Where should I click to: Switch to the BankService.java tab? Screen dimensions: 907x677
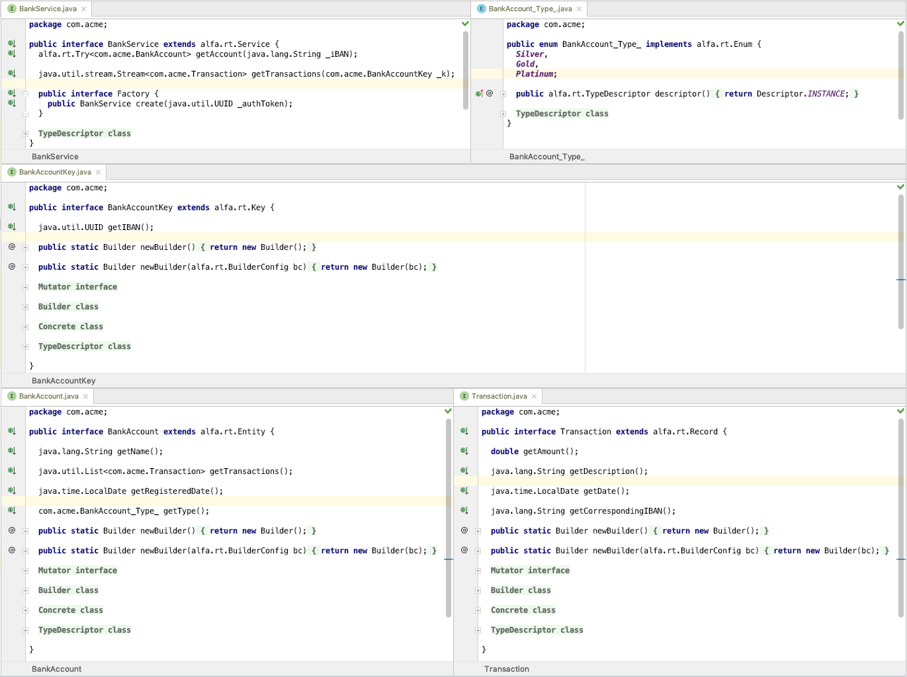pos(47,9)
